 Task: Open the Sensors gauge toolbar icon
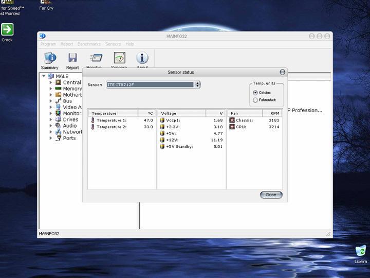click(x=120, y=58)
